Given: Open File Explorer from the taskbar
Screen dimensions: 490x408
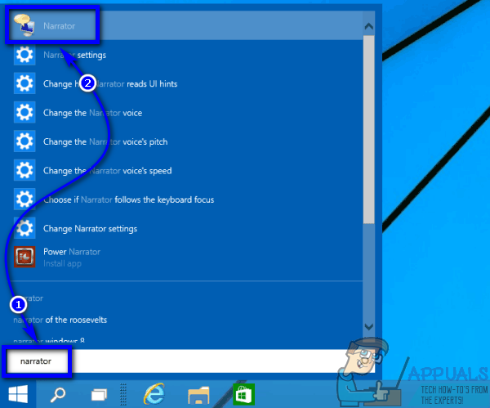Looking at the screenshot, I should 198,394.
